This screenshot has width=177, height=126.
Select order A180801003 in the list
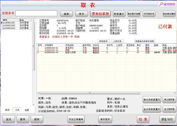tap(9, 28)
